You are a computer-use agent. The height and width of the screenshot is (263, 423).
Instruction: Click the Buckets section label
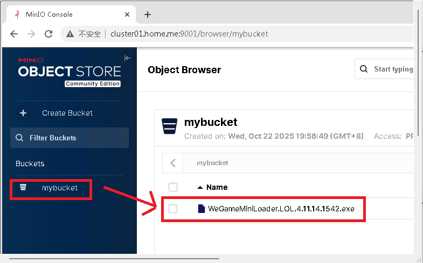point(30,164)
